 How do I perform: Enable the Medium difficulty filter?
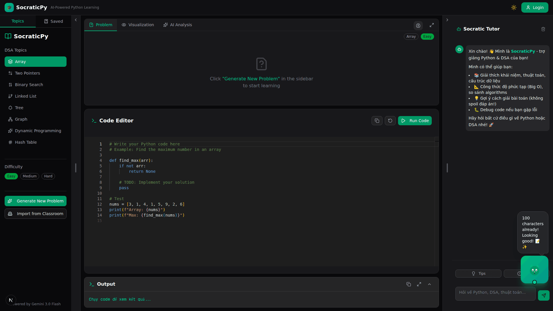[29, 176]
